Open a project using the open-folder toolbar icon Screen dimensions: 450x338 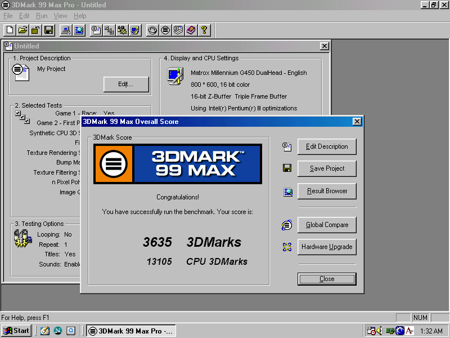coord(22,30)
